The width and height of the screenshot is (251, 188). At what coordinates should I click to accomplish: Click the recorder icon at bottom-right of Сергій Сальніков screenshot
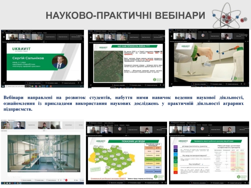coord(78,83)
